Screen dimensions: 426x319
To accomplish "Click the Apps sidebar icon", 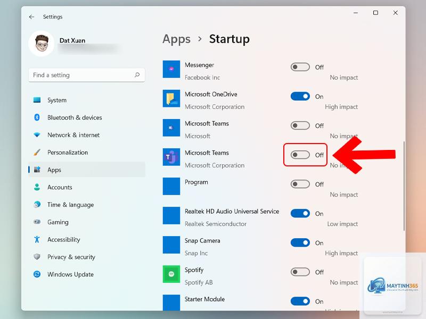I will pyautogui.click(x=37, y=170).
